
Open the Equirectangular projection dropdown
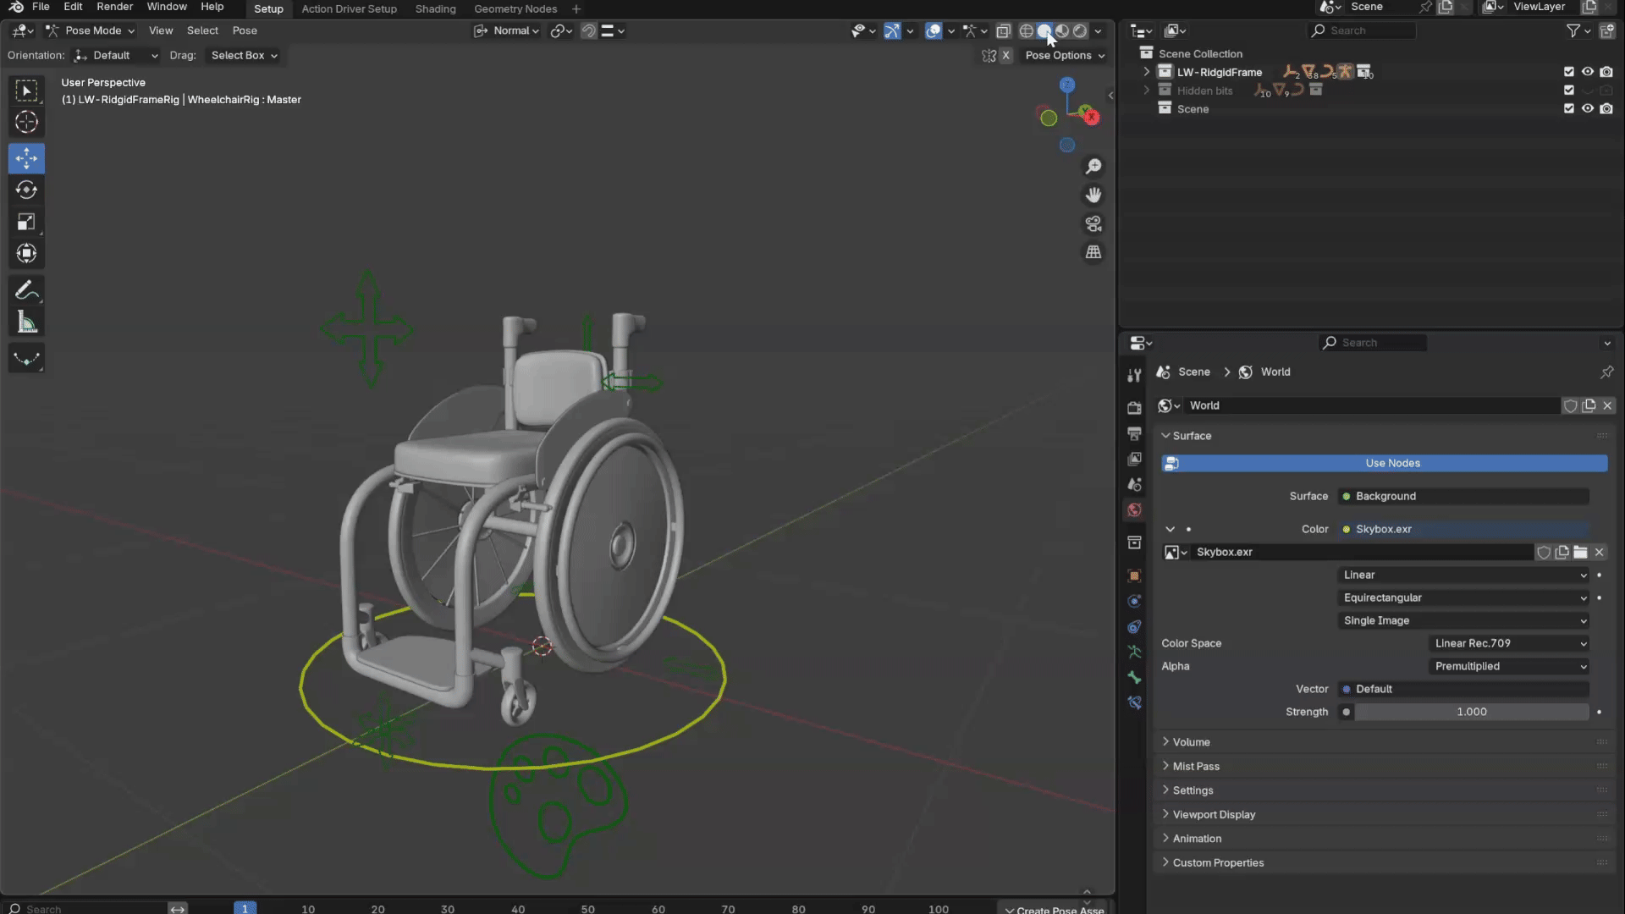coord(1464,597)
